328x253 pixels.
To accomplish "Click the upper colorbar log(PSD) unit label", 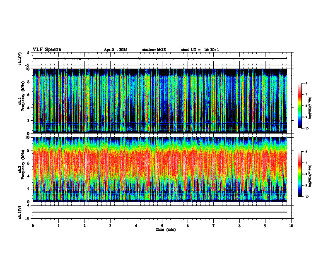I will pyautogui.click(x=310, y=108).
